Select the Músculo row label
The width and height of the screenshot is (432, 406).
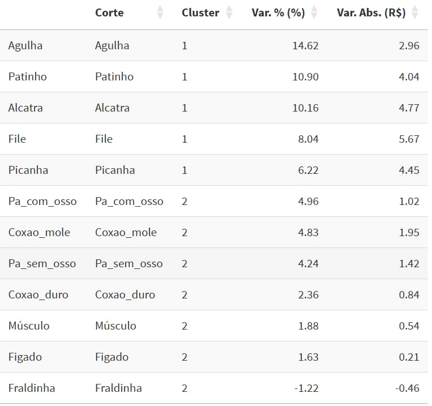point(29,326)
